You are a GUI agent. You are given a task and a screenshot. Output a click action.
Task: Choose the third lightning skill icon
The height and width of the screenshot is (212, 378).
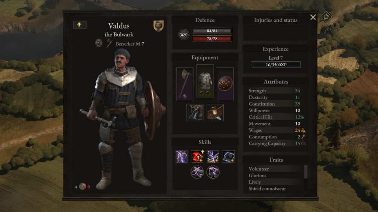213,157
